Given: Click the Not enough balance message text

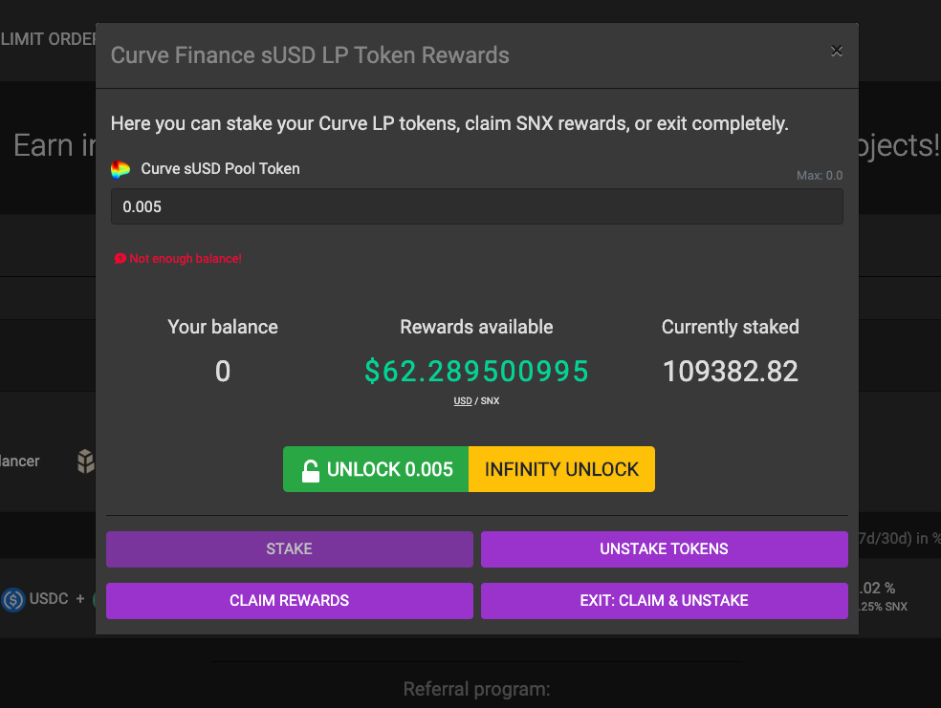Looking at the screenshot, I should pyautogui.click(x=186, y=258).
